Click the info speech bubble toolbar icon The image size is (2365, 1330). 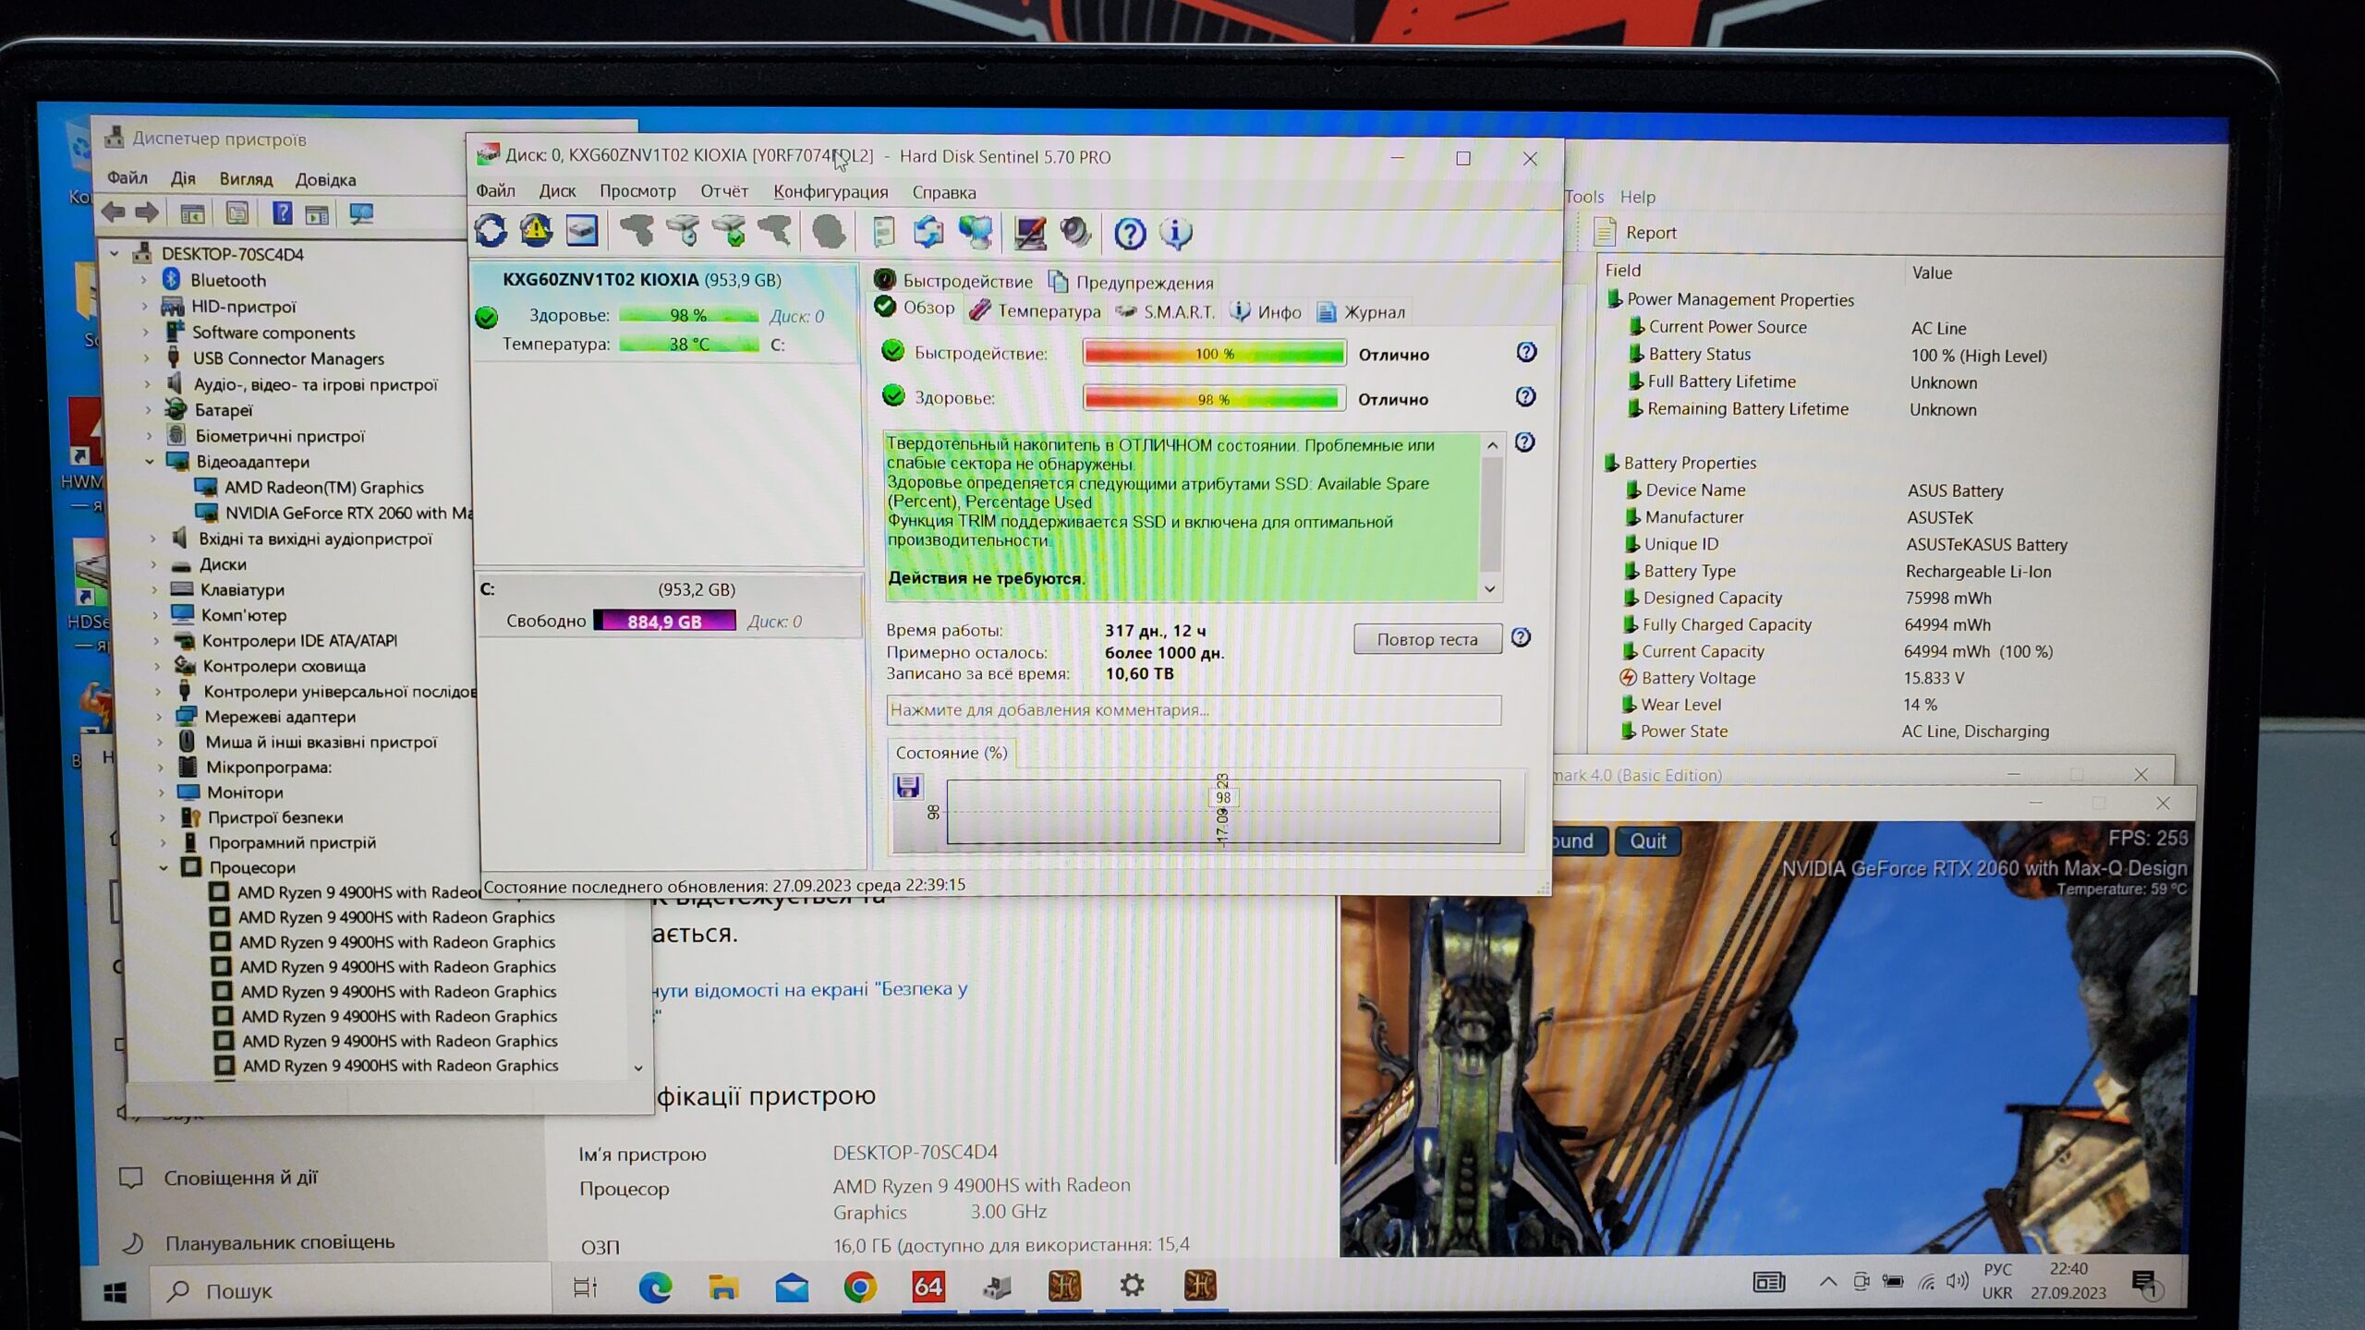[1175, 234]
